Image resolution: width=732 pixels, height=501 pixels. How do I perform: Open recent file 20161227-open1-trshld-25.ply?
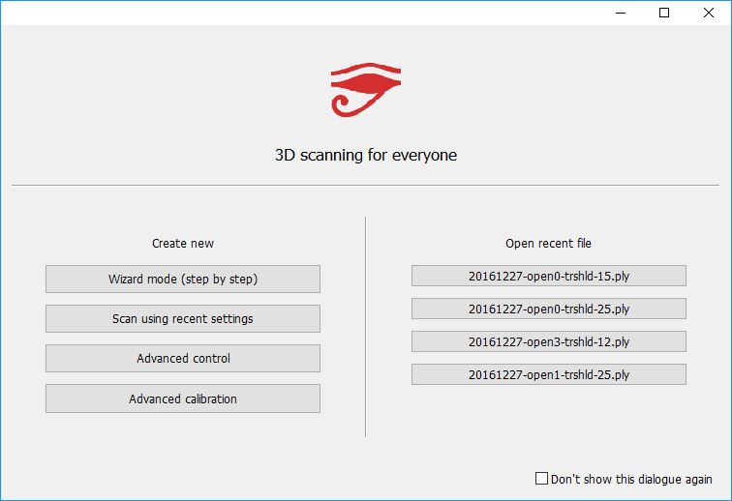pyautogui.click(x=549, y=374)
